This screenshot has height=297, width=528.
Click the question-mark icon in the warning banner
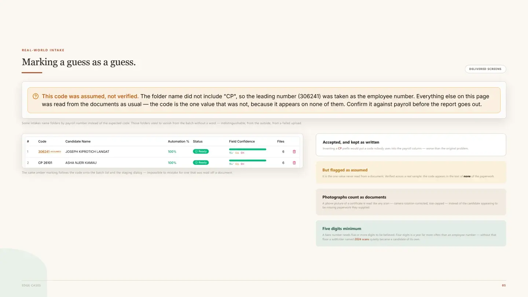tap(36, 96)
